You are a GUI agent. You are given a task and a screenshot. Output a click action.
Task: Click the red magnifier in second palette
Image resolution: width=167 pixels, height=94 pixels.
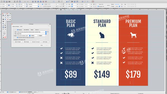[8, 19]
